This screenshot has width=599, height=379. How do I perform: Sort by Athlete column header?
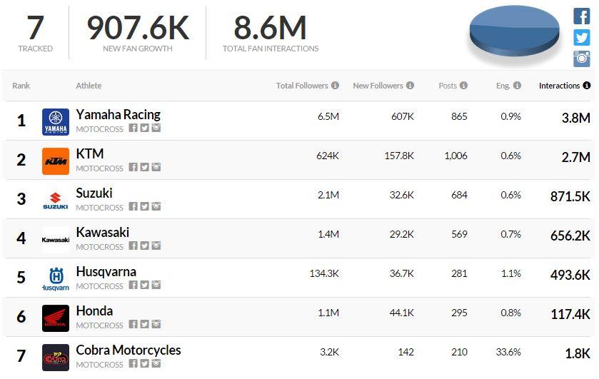click(89, 86)
